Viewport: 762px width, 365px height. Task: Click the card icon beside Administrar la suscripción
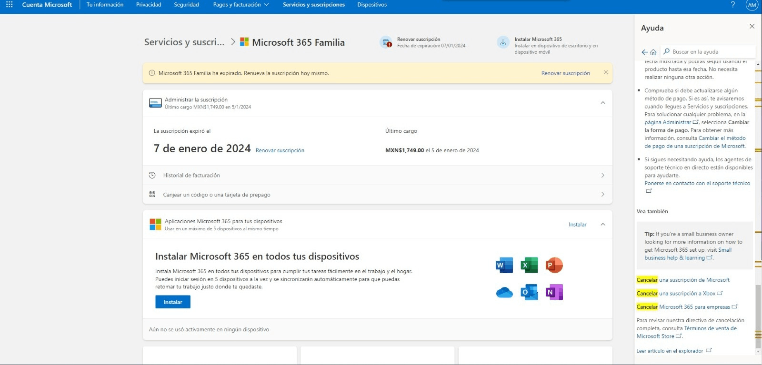155,103
